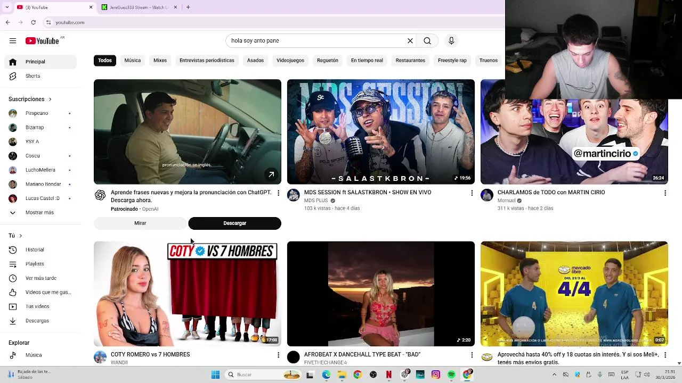Image resolution: width=682 pixels, height=383 pixels.
Task: Switch to the JereGuez333 Stream tab
Action: pyautogui.click(x=137, y=7)
